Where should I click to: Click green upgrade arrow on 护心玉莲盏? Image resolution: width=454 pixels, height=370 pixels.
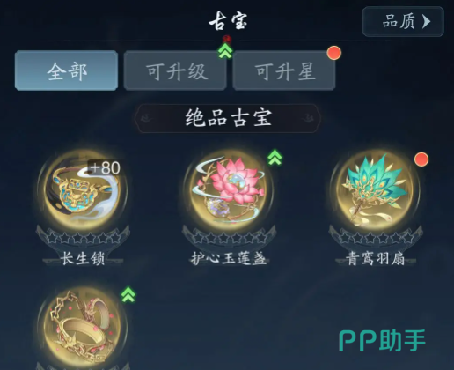[275, 158]
